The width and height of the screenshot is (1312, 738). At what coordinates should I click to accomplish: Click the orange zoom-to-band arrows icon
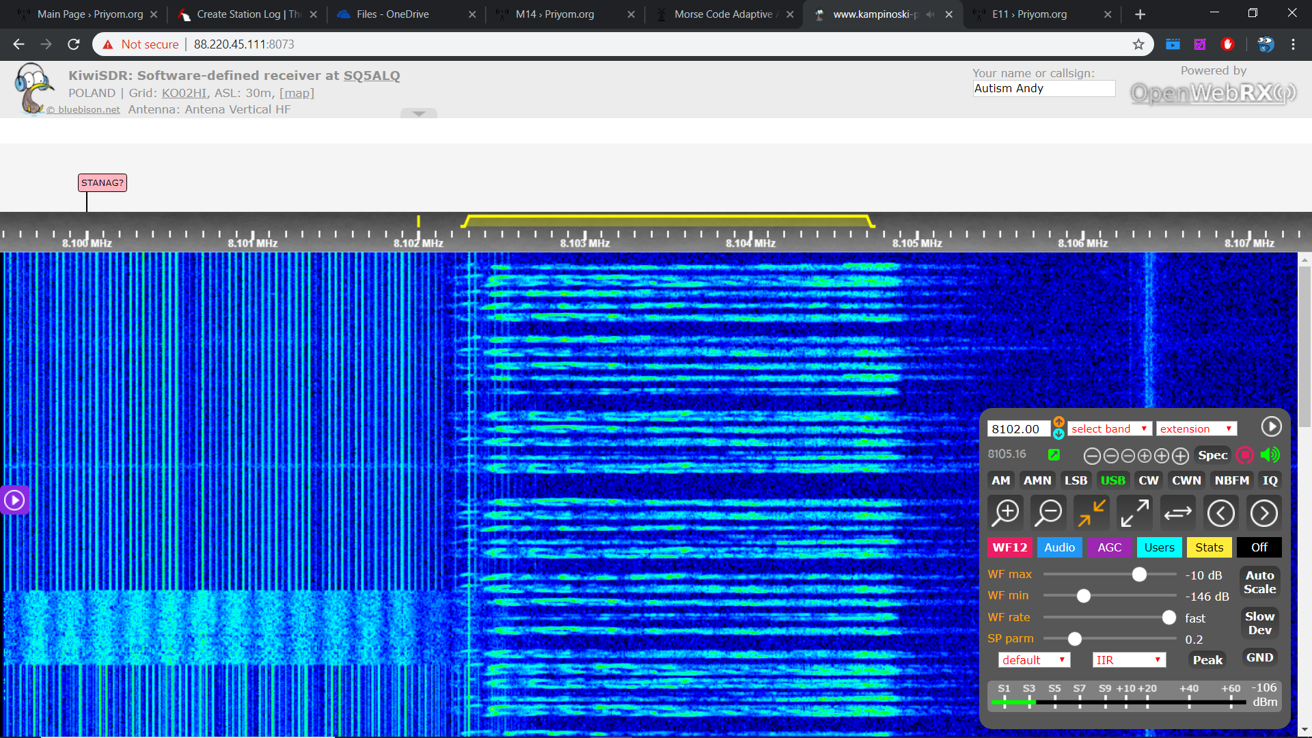[1092, 512]
